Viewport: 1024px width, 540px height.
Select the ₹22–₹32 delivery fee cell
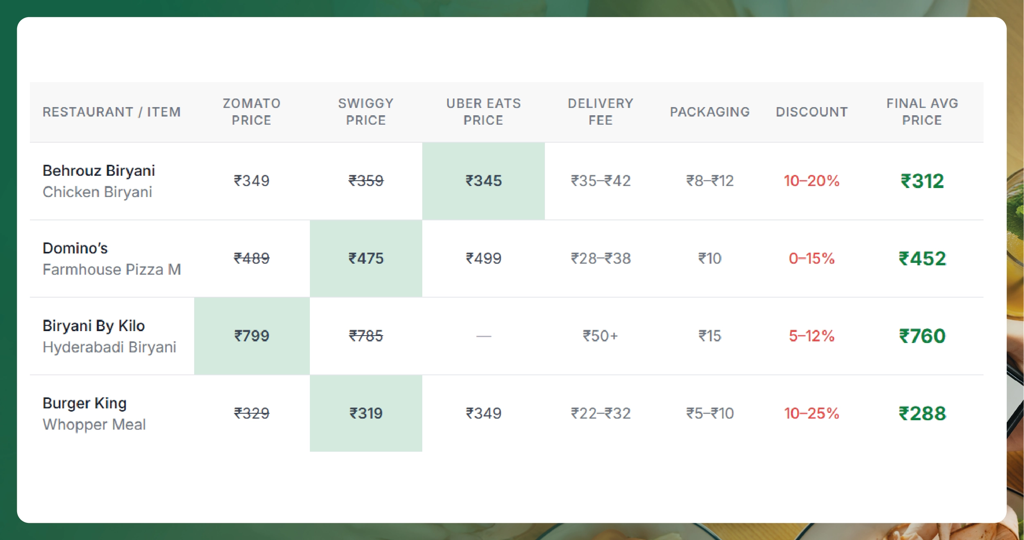(601, 413)
